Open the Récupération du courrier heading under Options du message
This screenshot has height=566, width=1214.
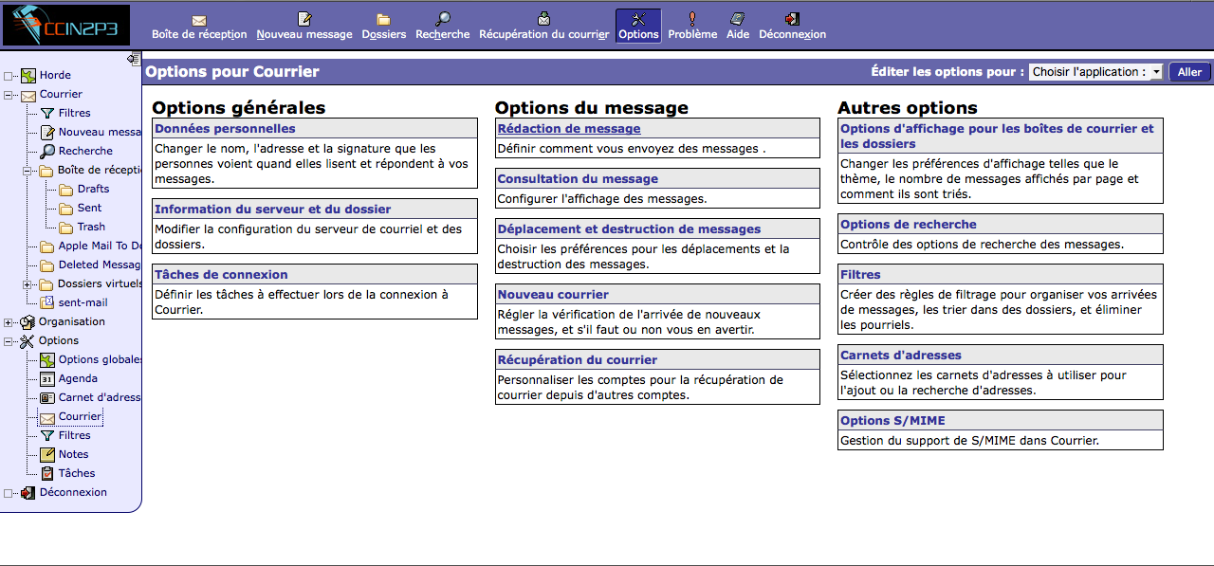pyautogui.click(x=578, y=360)
